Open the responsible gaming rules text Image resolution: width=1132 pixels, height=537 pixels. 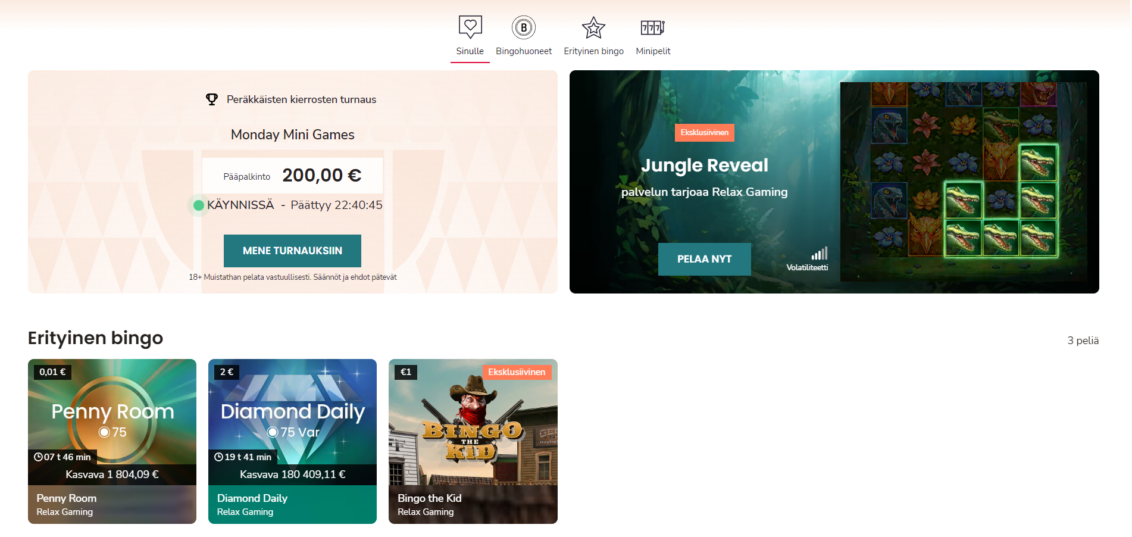[292, 277]
